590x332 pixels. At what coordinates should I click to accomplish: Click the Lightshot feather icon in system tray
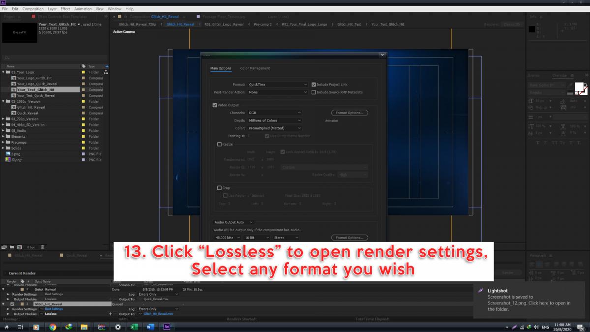(x=515, y=327)
